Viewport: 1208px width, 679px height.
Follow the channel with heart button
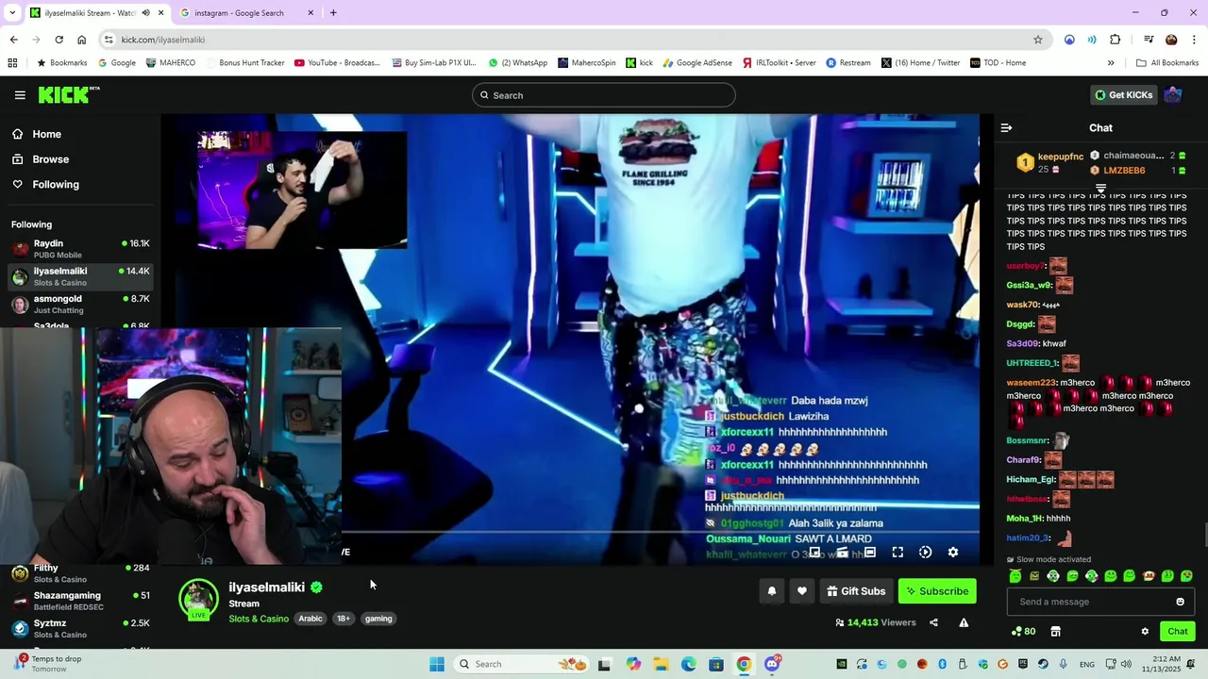(x=801, y=591)
